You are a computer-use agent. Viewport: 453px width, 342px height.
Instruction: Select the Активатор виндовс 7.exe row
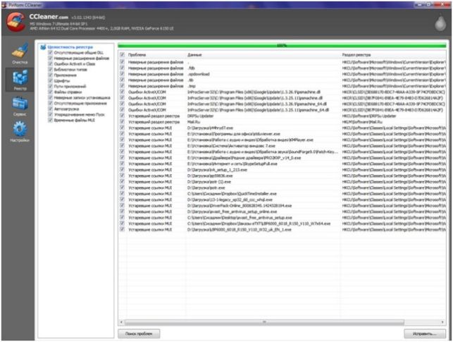click(x=283, y=146)
